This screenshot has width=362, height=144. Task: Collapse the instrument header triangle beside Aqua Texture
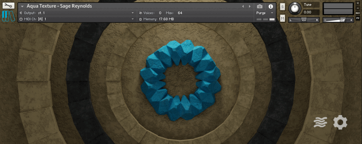click(22, 7)
